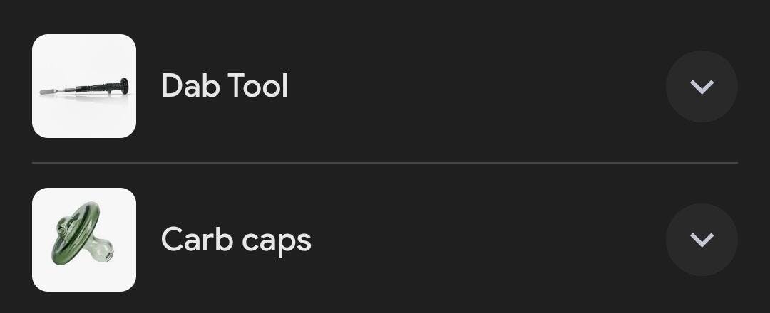Viewport: 770px width, 313px height.
Task: Tap the green glass carb cap picture
Action: (x=84, y=240)
